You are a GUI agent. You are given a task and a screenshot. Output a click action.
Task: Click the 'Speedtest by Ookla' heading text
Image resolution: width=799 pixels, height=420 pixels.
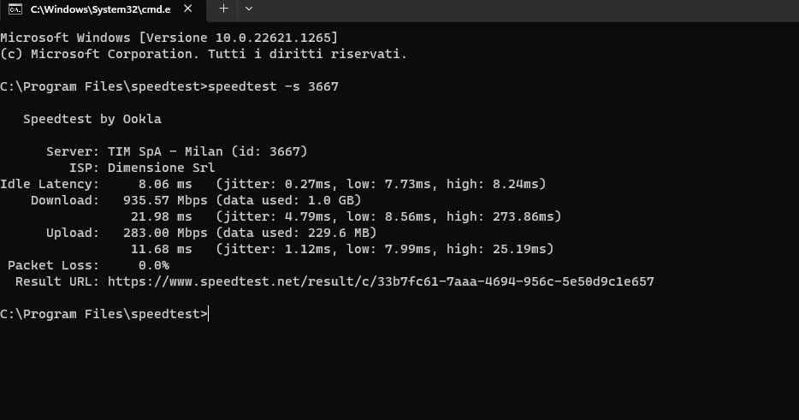click(92, 119)
